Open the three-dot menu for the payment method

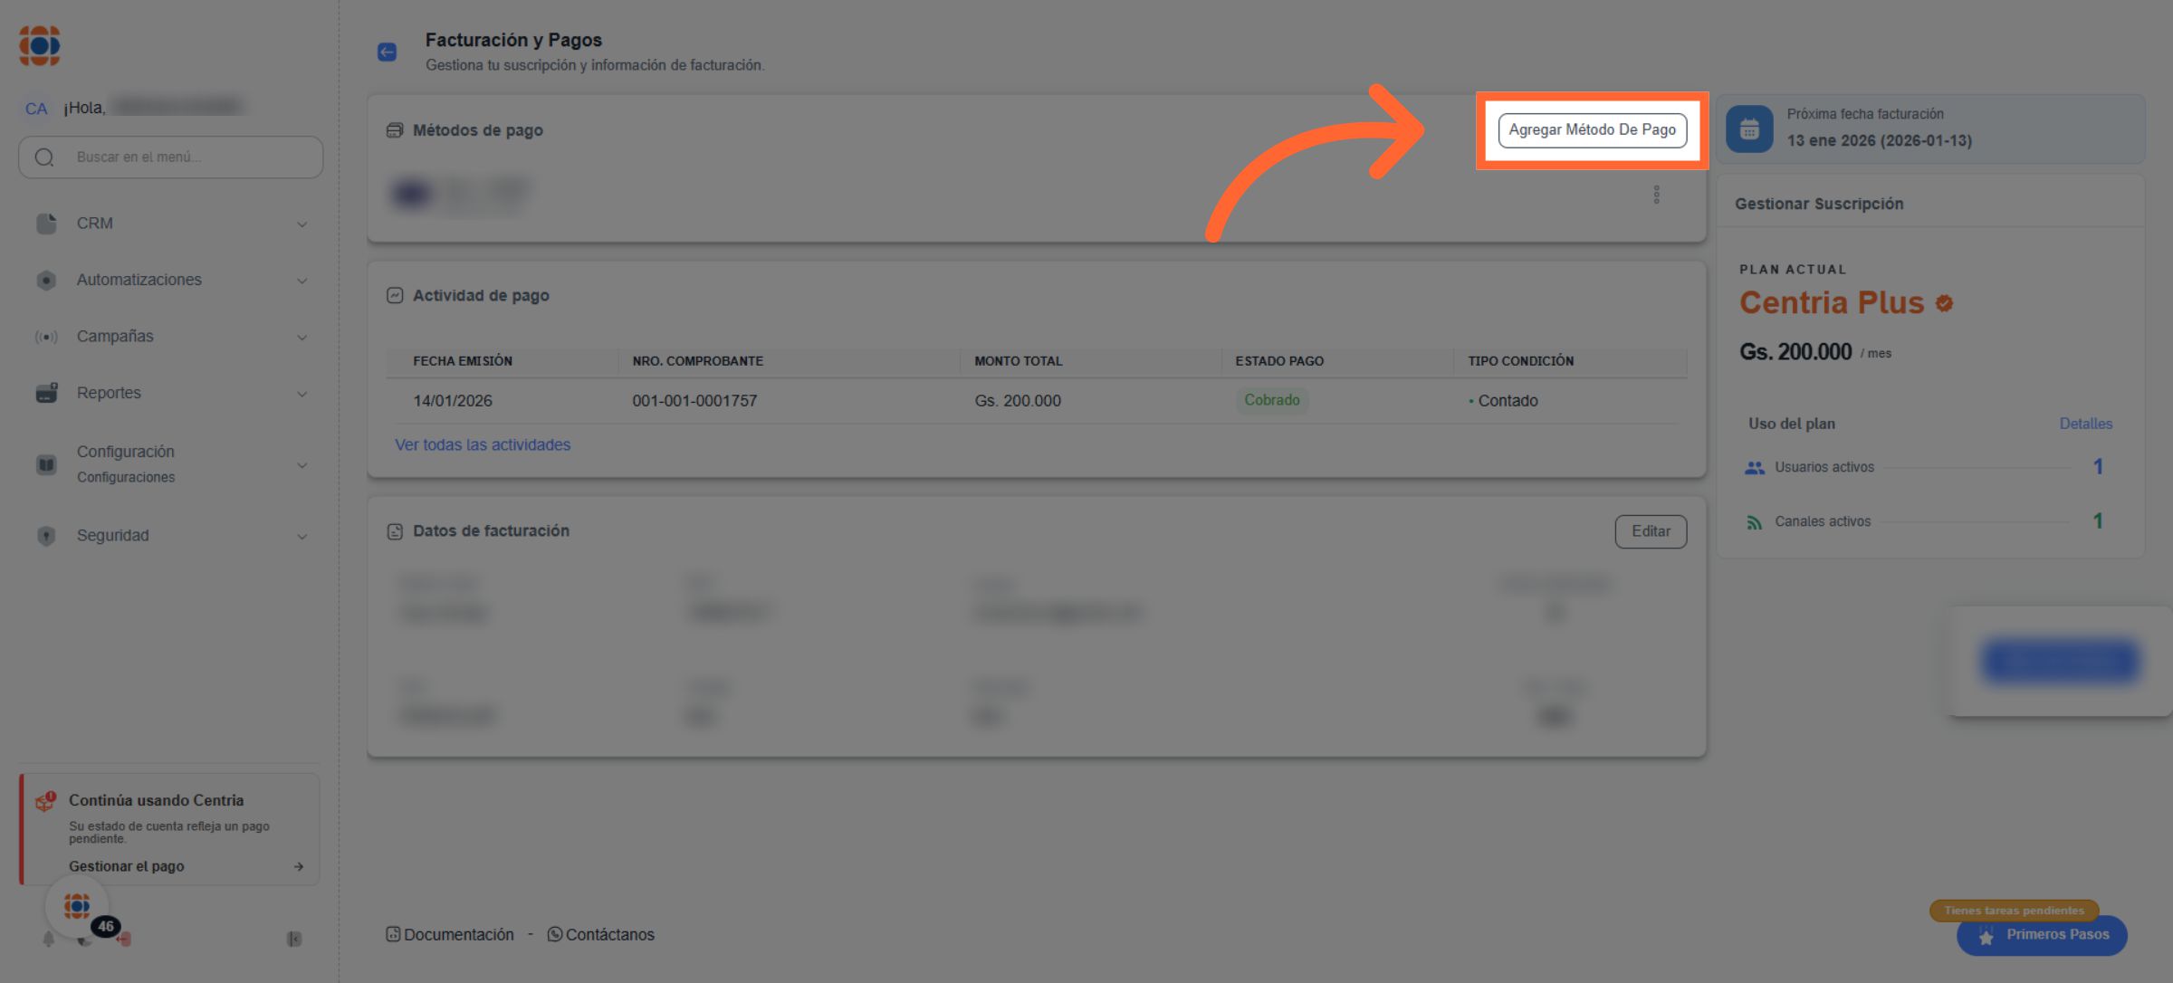pos(1656,195)
